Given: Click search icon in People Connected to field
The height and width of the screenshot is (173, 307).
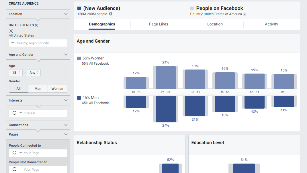Looking at the screenshot, I should click(x=14, y=152).
